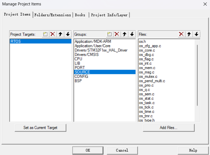The image size is (210, 155).
Task: Select the Drivers/CMSIS group
Action: pyautogui.click(x=105, y=55)
